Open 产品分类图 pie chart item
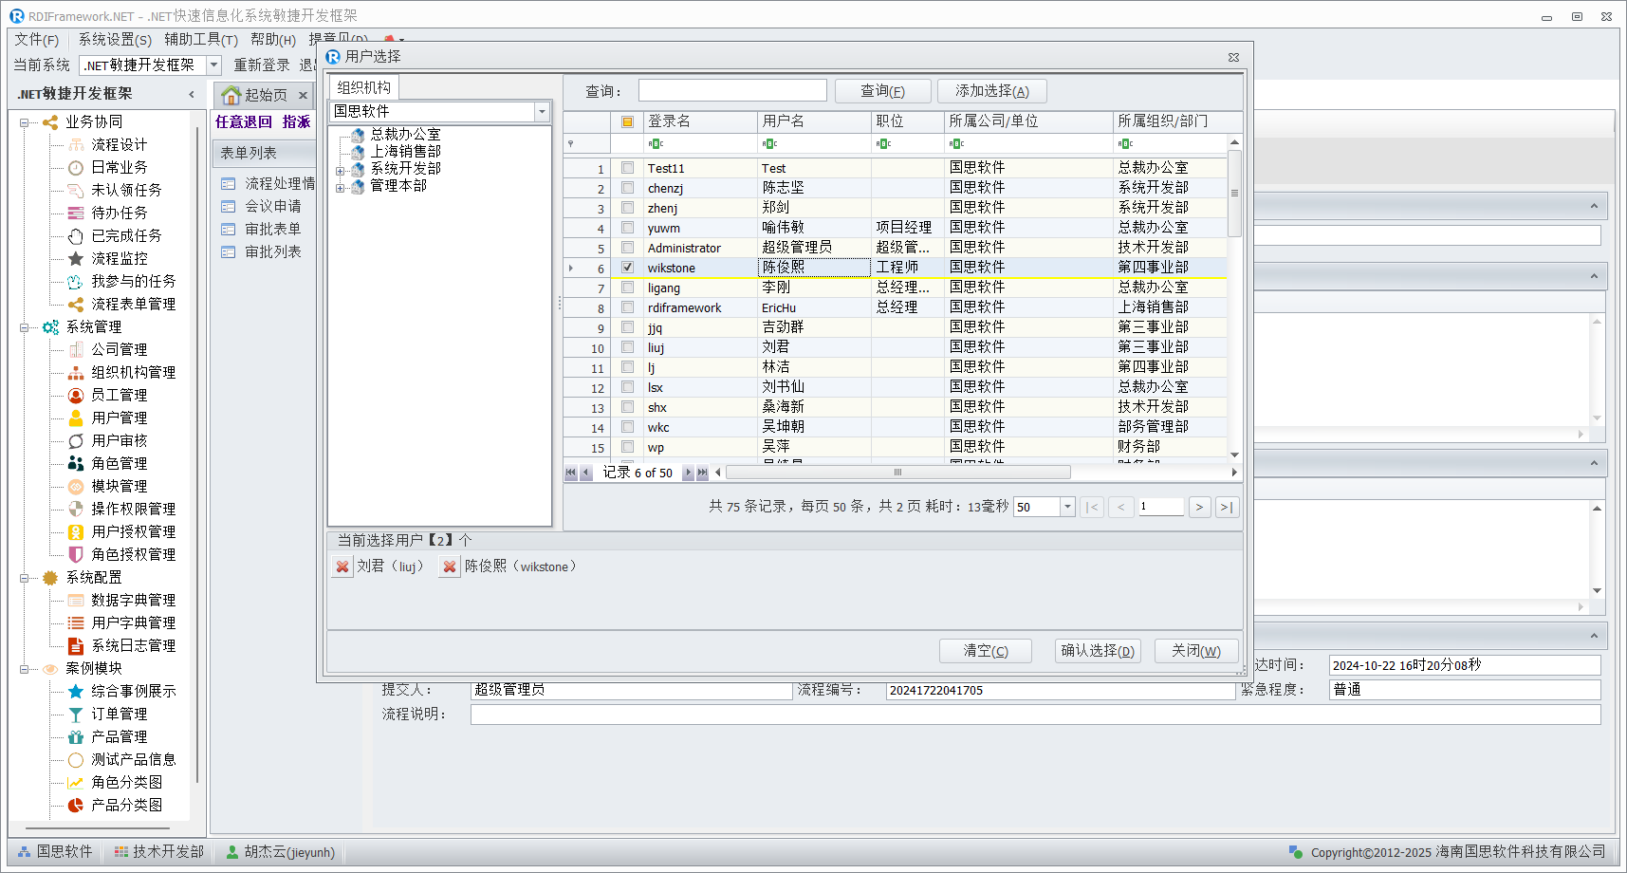The width and height of the screenshot is (1627, 873). [x=76, y=805]
